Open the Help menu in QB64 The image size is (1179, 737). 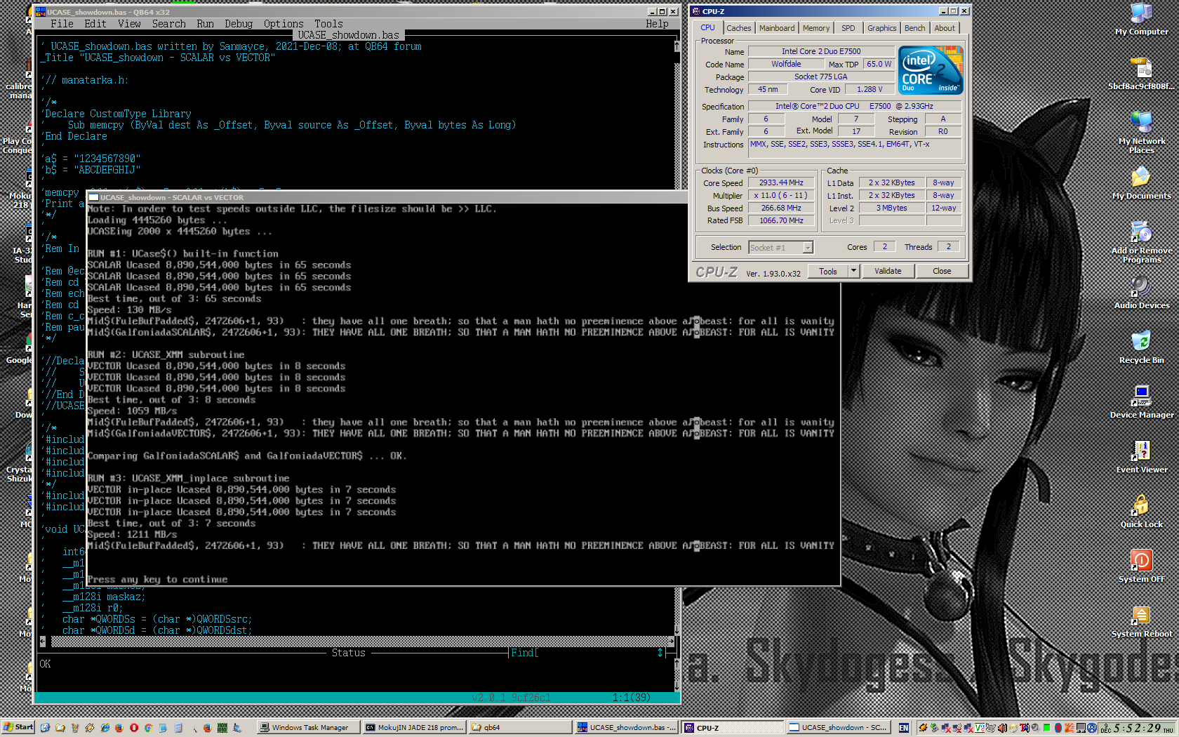point(657,24)
